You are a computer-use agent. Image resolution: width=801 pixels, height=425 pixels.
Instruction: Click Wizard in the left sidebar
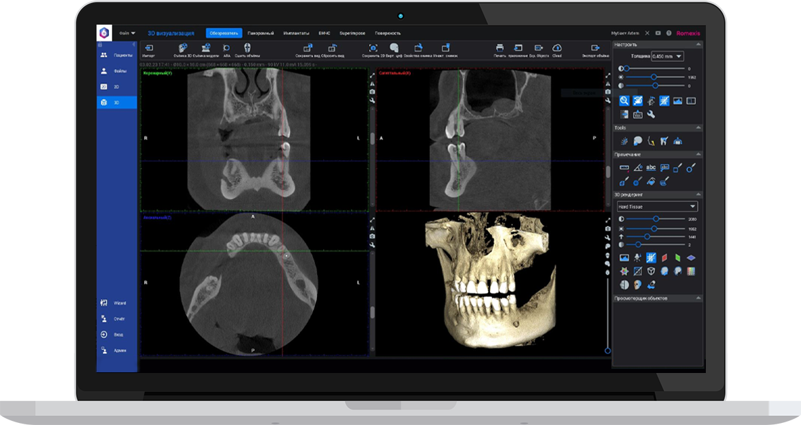click(x=116, y=302)
